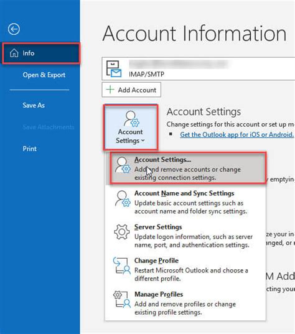Click the Account Information heading text

click(x=194, y=34)
